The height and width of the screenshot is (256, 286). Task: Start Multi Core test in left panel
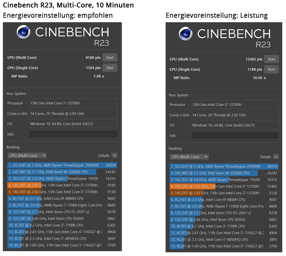coord(110,57)
